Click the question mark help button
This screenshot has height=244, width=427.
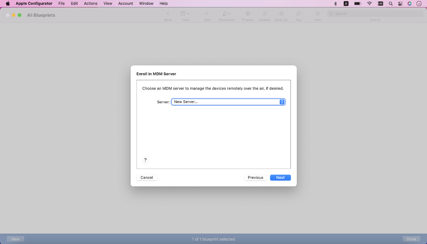tap(145, 160)
